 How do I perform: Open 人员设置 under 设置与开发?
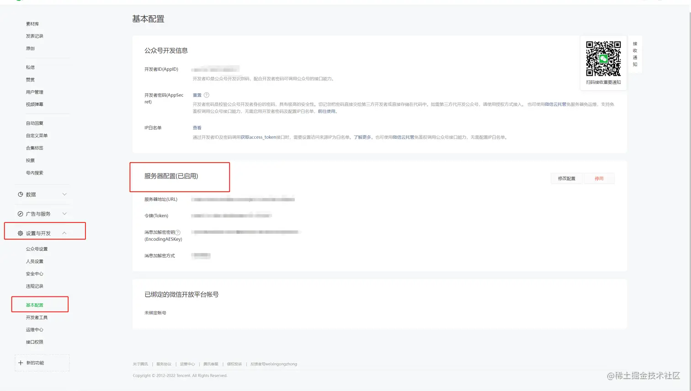(35, 262)
